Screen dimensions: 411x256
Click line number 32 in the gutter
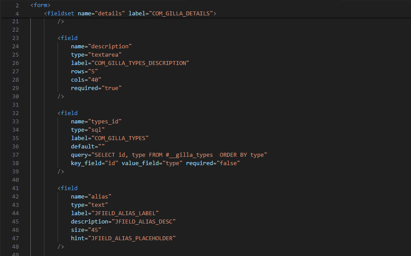click(15, 113)
